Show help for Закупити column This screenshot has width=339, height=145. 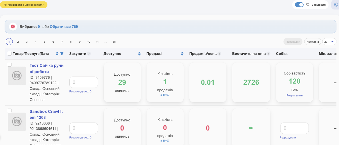[x=89, y=54]
